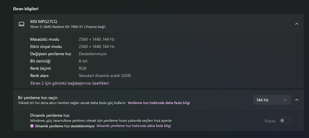Click the Standart dinamik aralık (SDR) value

(x=105, y=76)
